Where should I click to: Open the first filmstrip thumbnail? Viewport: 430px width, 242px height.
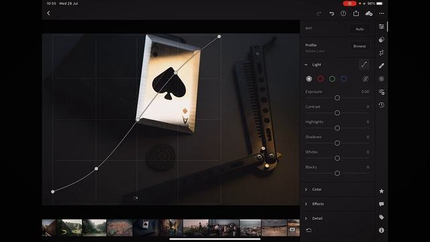click(49, 228)
